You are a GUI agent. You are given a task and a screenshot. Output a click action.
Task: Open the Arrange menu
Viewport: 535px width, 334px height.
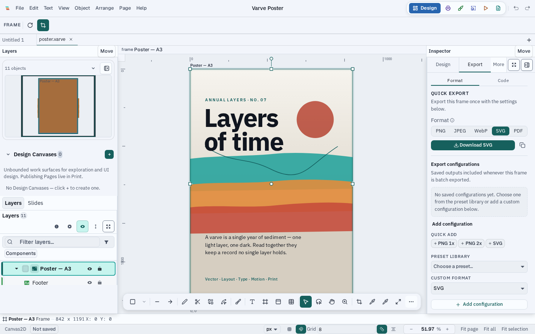104,8
